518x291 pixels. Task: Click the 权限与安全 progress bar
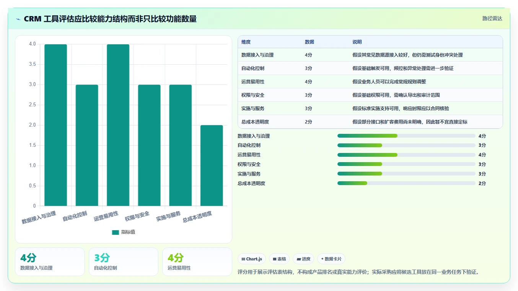tap(406, 164)
